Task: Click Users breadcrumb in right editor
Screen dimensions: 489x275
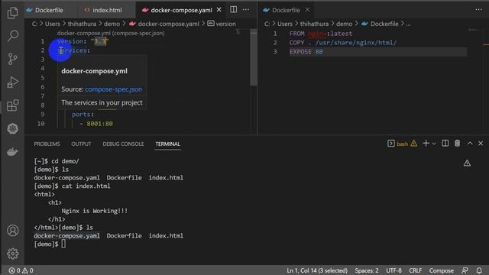Action: click(285, 24)
